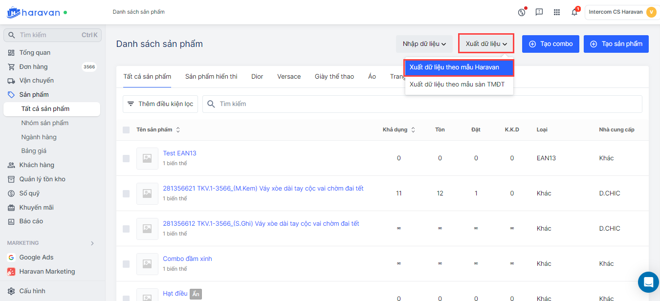Open Nhóm sản phẩm in sidebar
Viewport: 660px width, 301px height.
(45, 123)
